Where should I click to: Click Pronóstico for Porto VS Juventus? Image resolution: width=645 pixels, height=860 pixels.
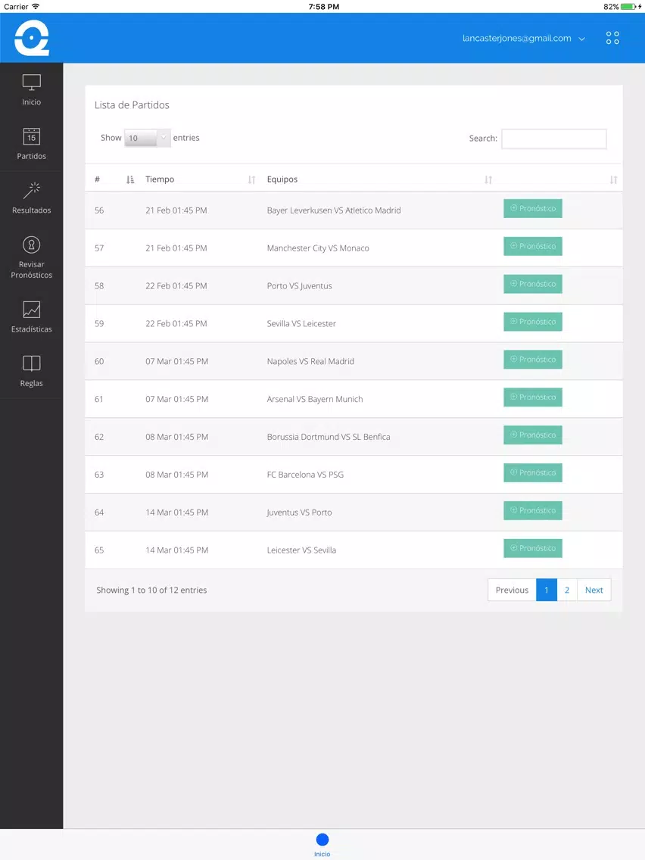532,284
